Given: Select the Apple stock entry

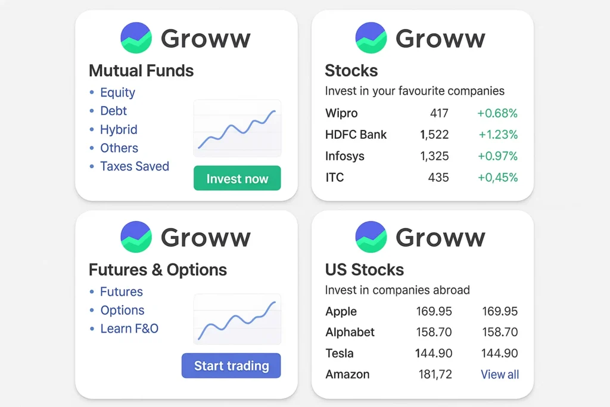Looking at the screenshot, I should [340, 312].
